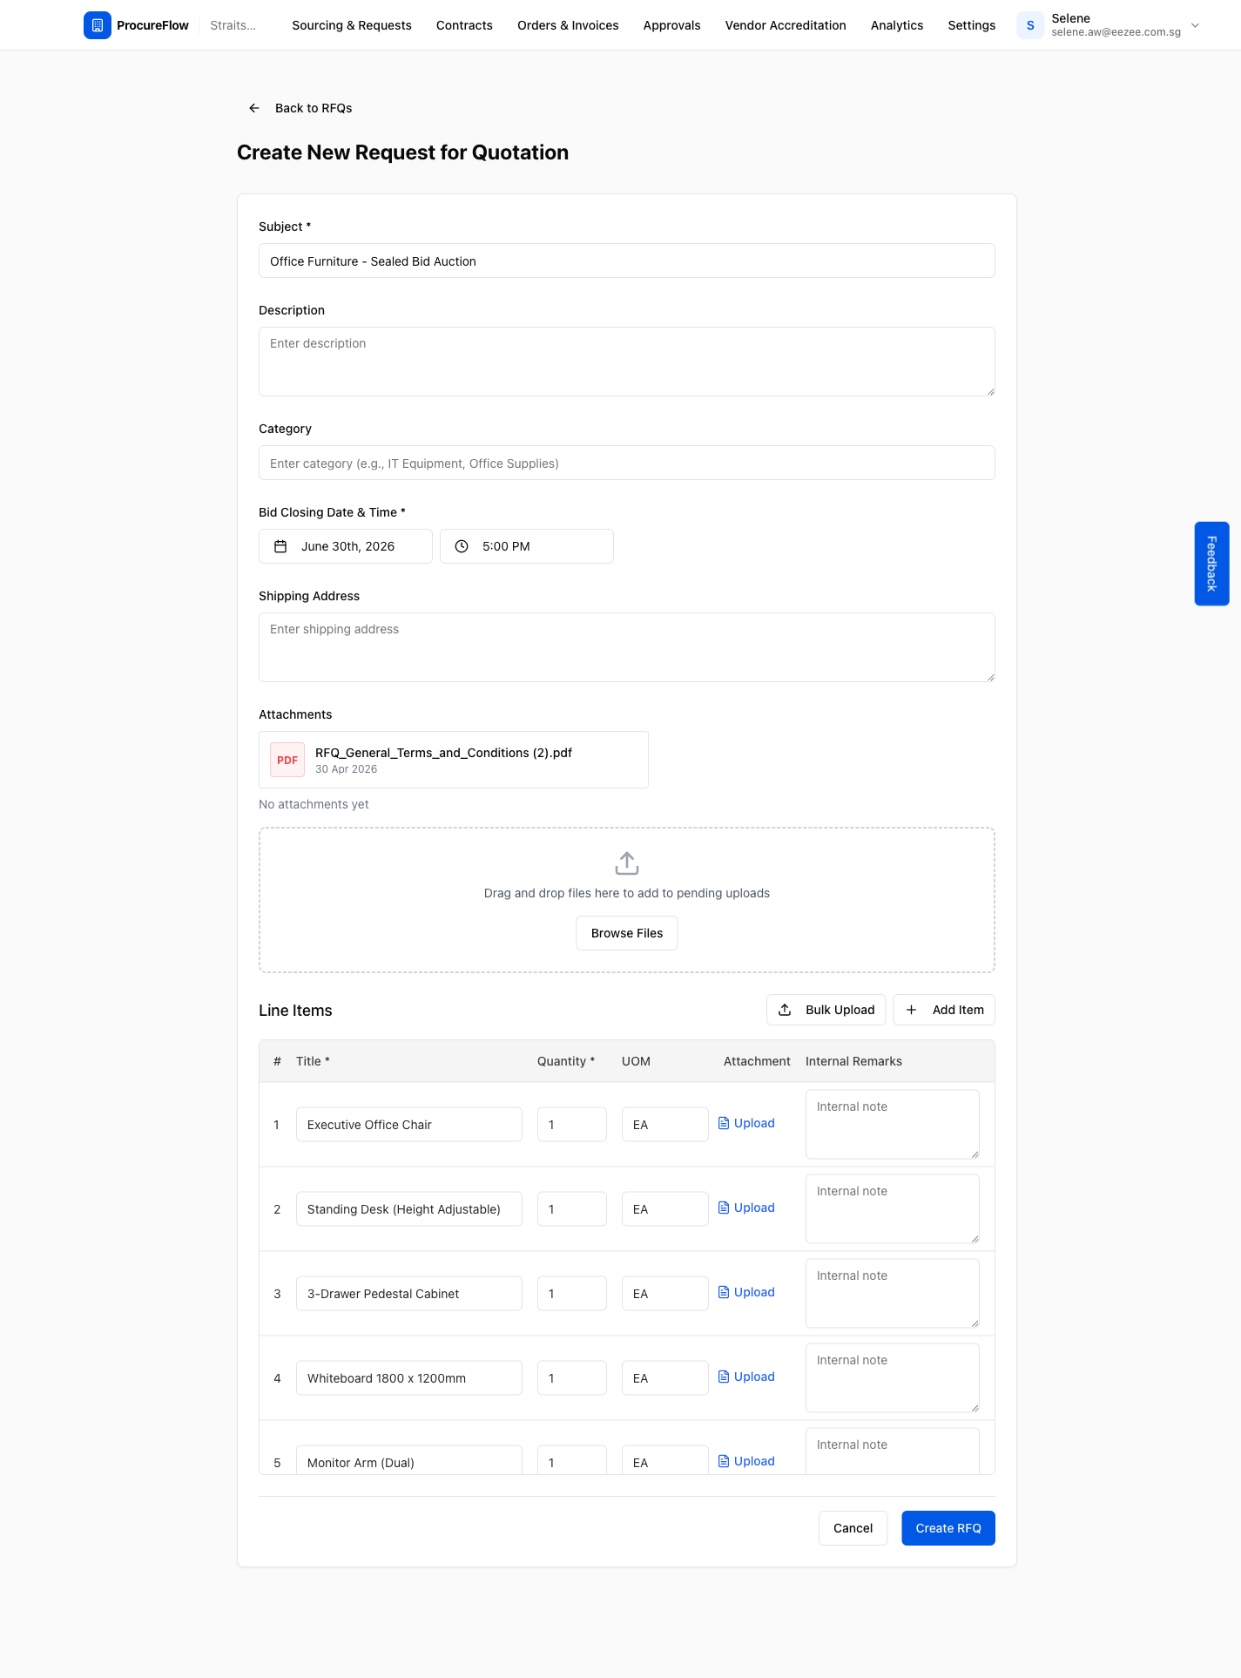Viewport: 1241px width, 1678px height.
Task: Click the PDF file icon in attachments
Action: point(287,760)
